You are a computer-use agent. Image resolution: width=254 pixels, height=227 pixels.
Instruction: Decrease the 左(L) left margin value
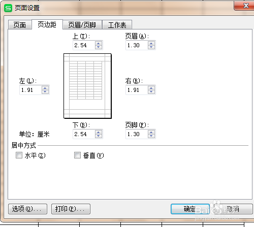pyautogui.click(x=45, y=92)
